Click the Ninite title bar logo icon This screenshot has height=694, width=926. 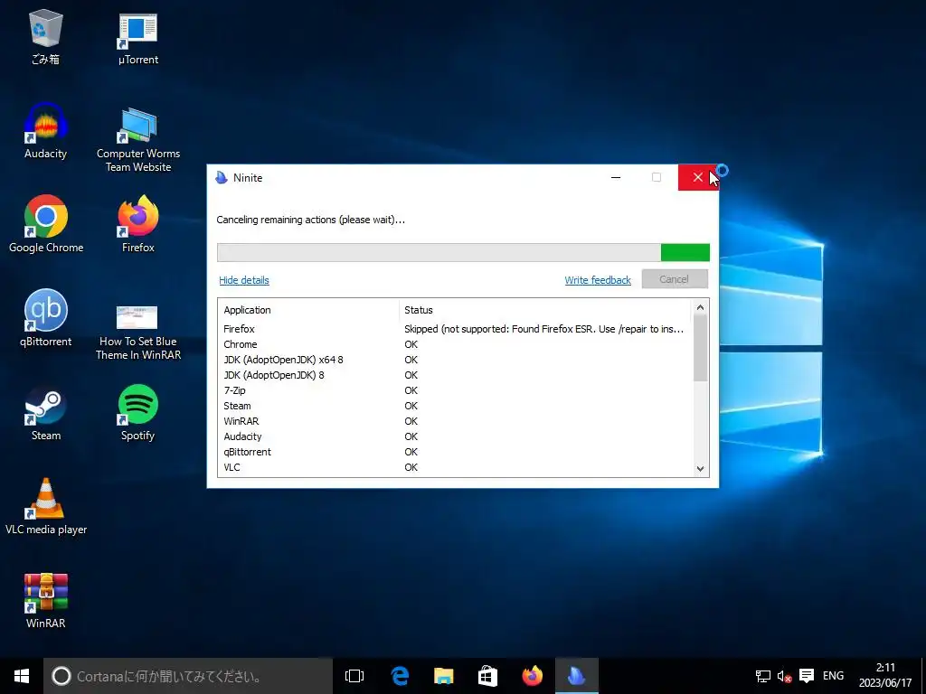click(x=222, y=178)
